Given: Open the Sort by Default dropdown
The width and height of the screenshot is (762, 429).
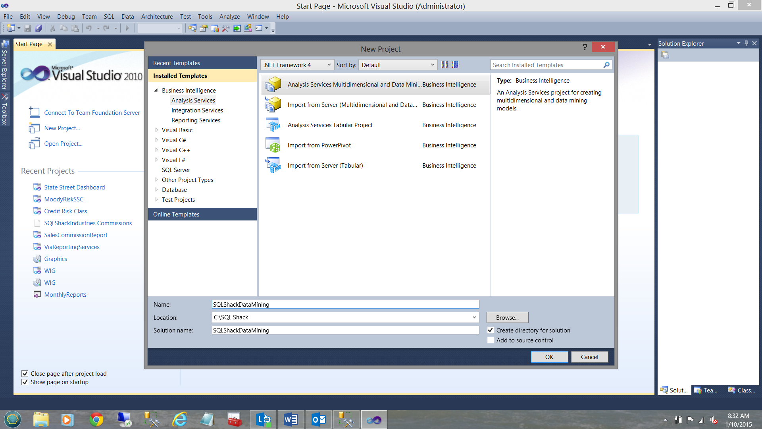Looking at the screenshot, I should (x=398, y=65).
